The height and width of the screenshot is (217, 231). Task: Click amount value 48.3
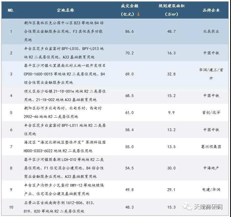pyautogui.click(x=129, y=207)
